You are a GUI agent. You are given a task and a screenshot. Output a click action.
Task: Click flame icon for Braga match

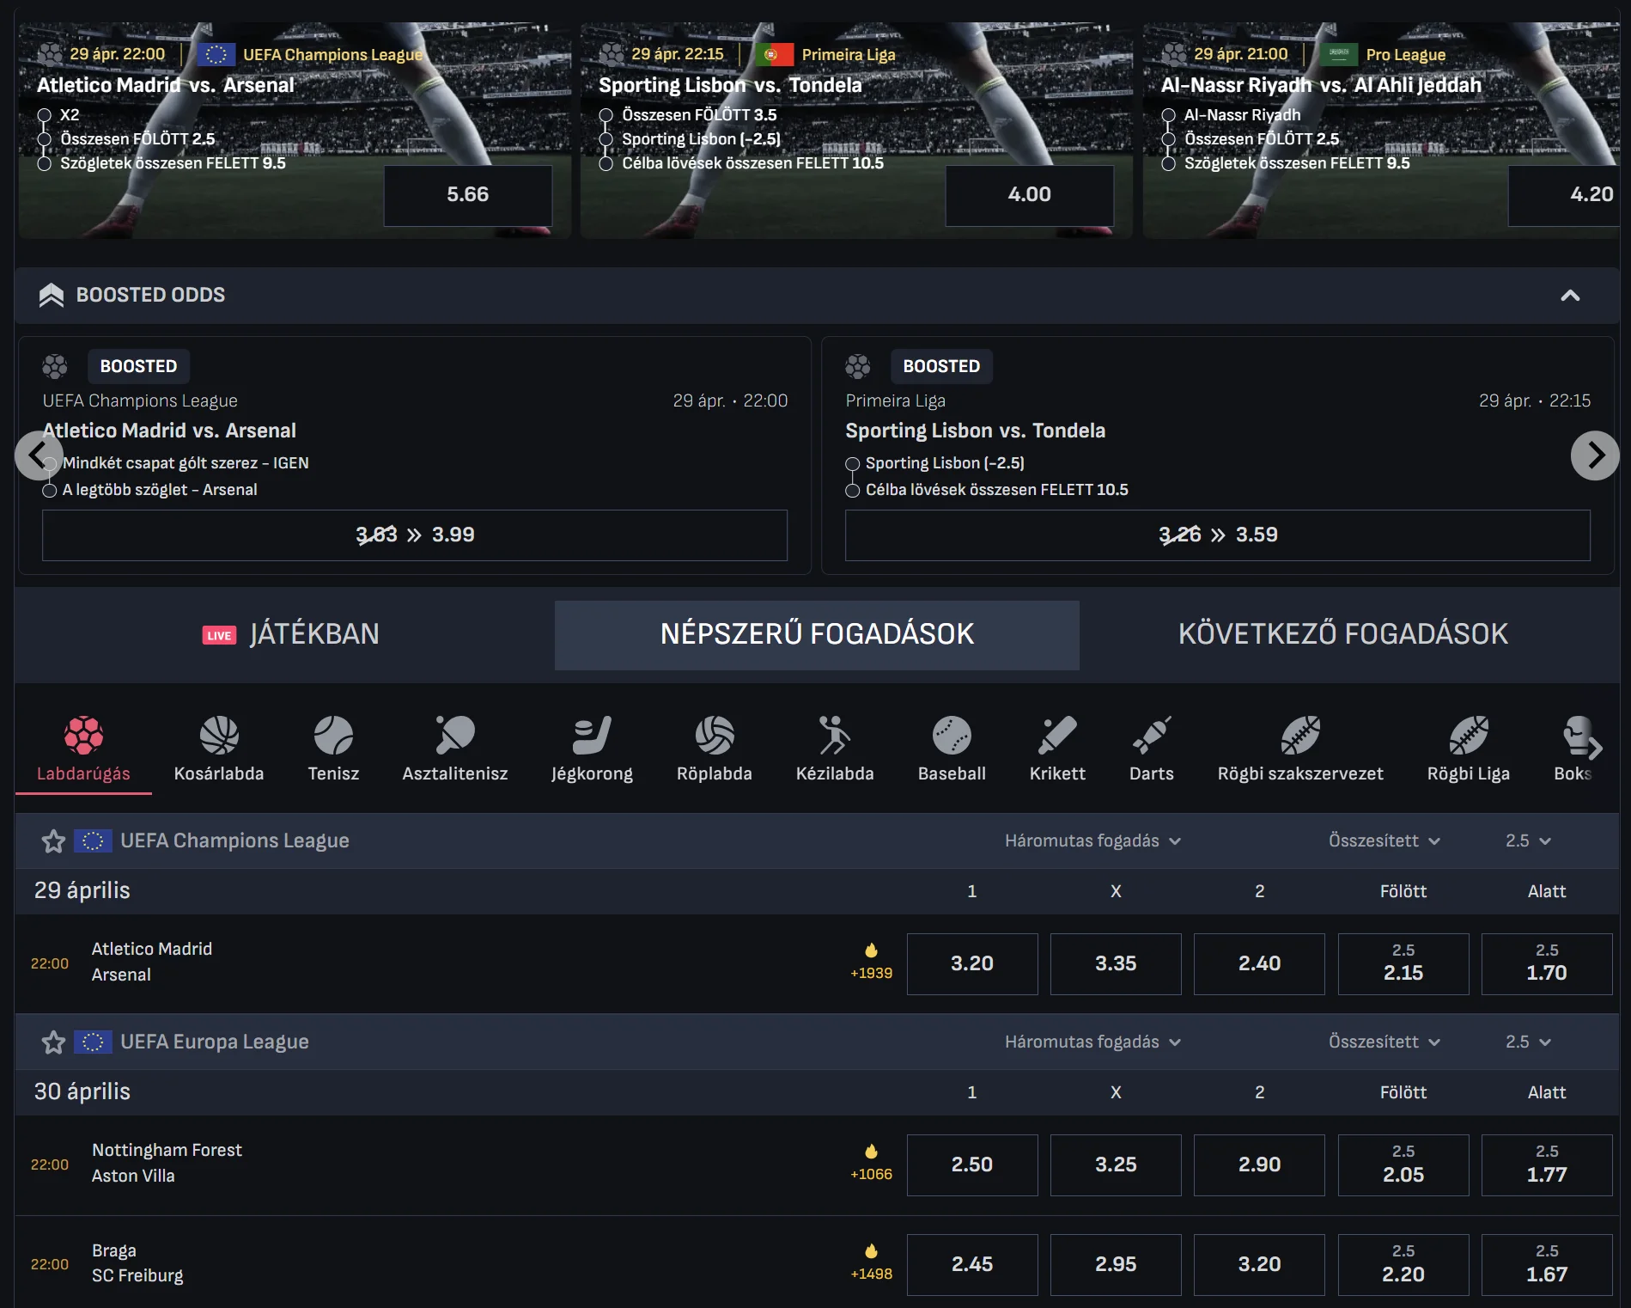click(x=871, y=1250)
